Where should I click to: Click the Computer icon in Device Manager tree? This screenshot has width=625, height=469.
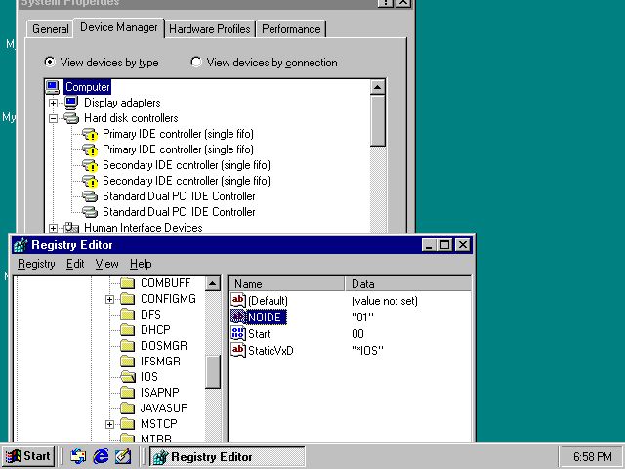coord(52,87)
